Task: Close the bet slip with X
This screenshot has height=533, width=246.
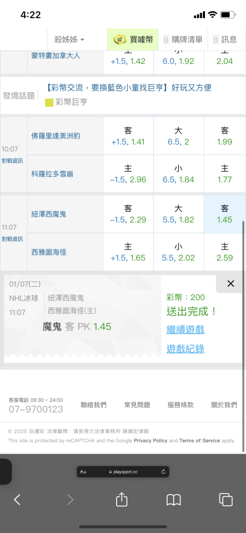Action: pos(231,284)
